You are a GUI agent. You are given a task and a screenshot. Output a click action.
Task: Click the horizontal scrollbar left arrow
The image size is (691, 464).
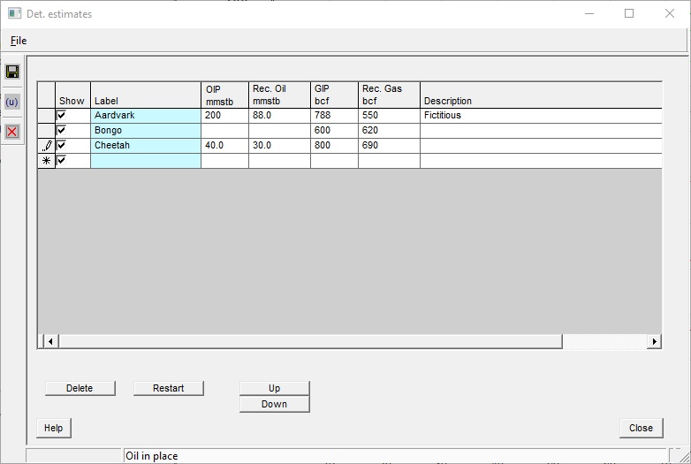49,341
